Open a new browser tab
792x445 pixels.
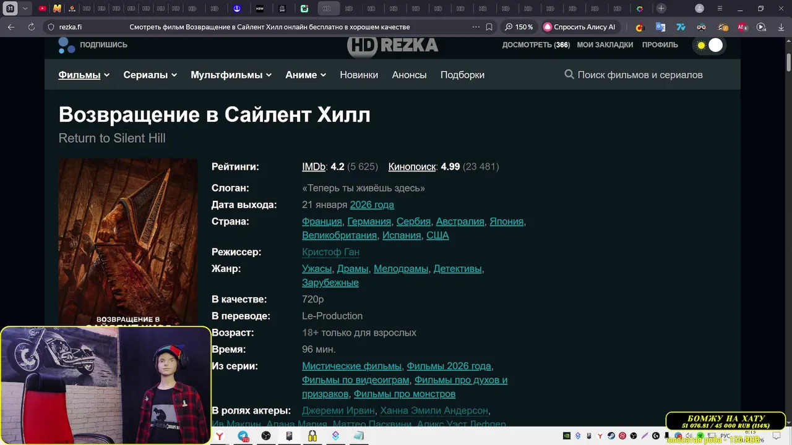661,8
